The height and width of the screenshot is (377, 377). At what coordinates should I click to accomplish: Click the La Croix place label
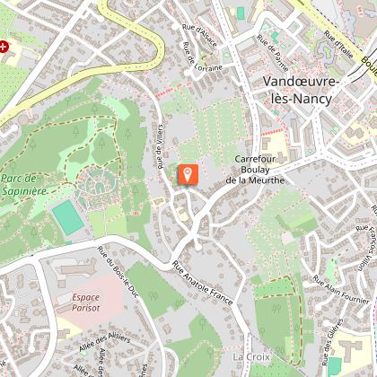point(251,357)
